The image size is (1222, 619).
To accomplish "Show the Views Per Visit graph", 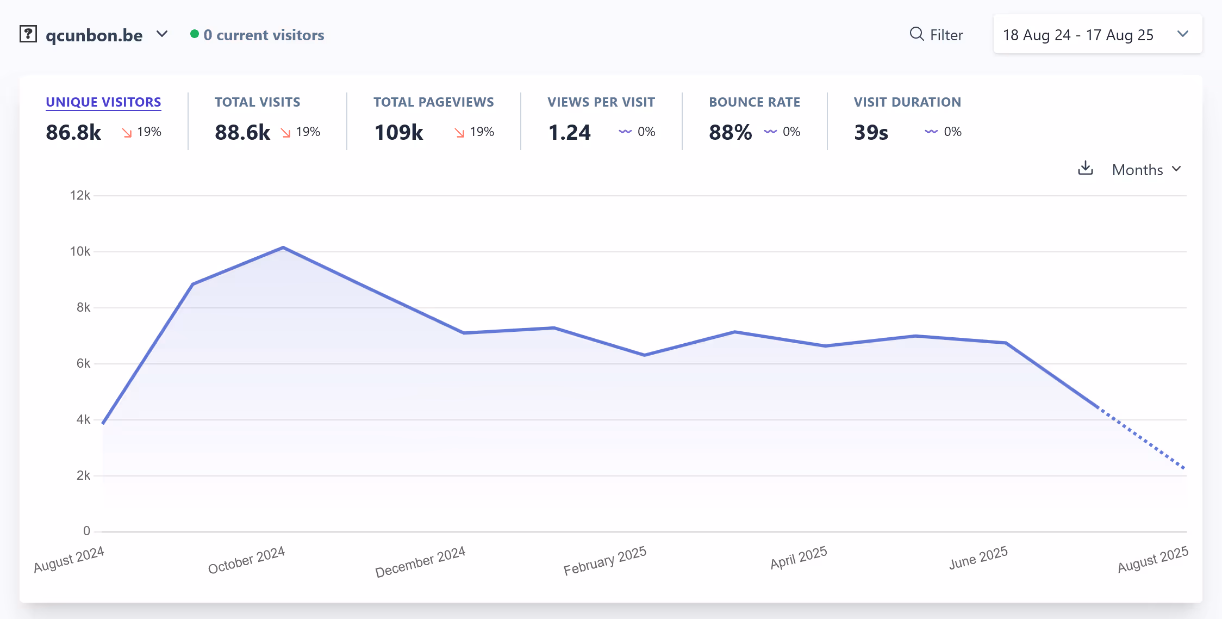I will (x=601, y=102).
